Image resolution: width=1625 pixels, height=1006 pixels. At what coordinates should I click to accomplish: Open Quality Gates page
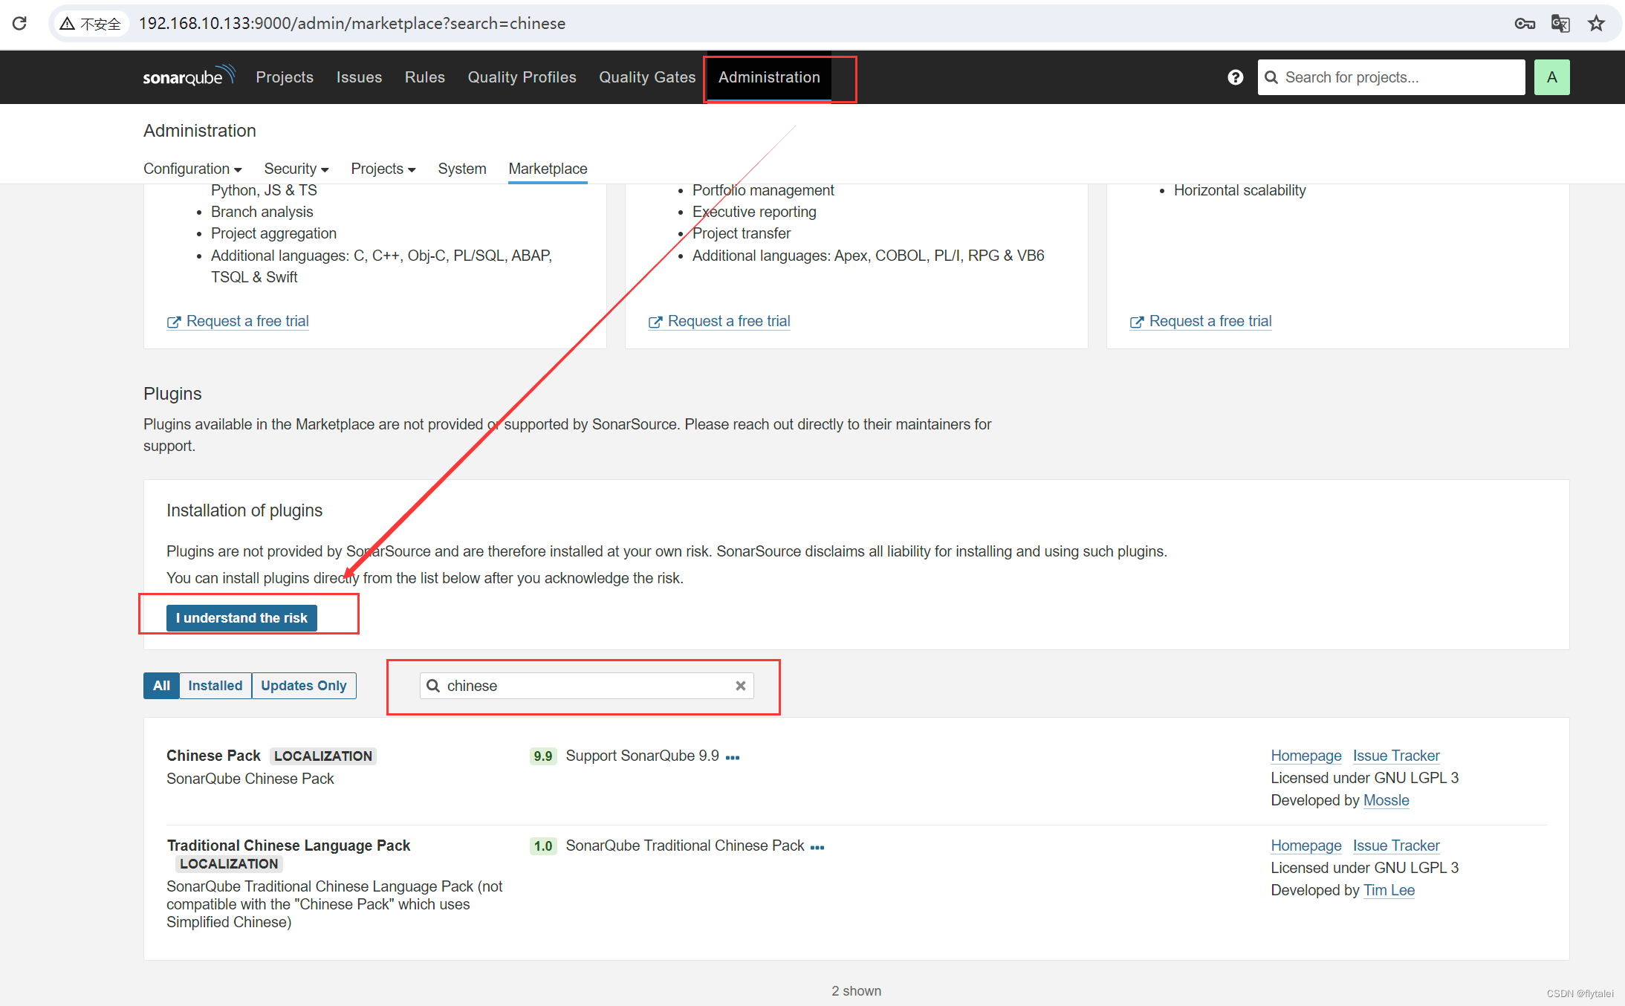click(647, 77)
